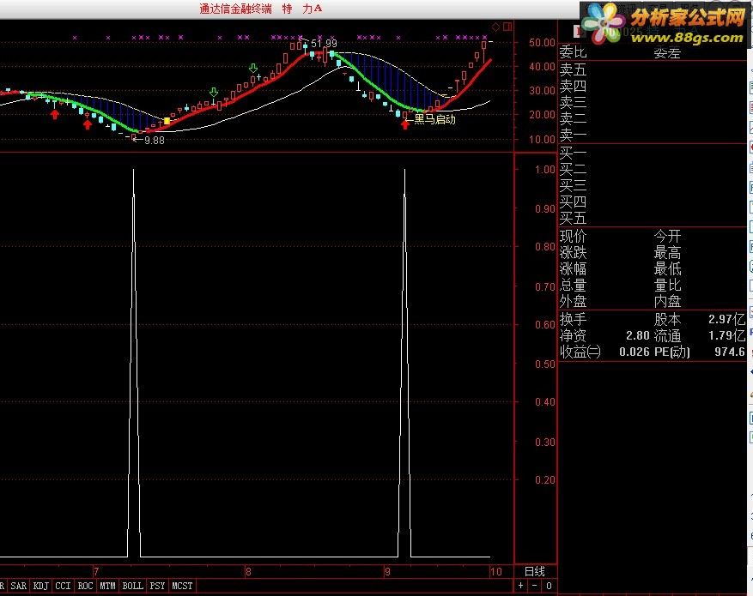Click the 净资 value 2.80
Screen dimensions: 753x596
(x=637, y=335)
